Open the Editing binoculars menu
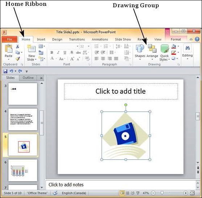This screenshot has height=198, width=202. click(x=187, y=52)
